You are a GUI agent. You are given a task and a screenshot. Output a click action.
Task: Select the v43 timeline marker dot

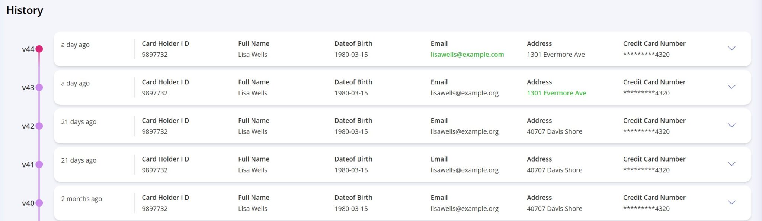(39, 88)
